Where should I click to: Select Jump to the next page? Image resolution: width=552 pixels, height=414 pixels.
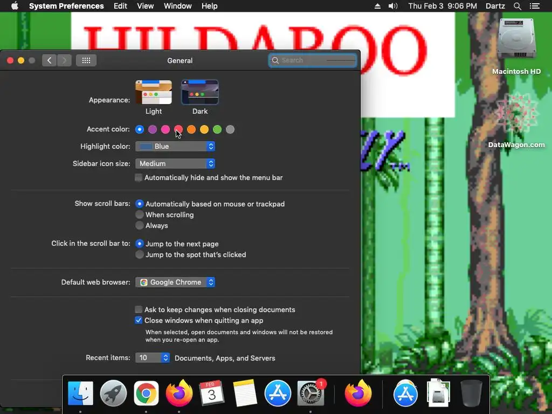pyautogui.click(x=140, y=244)
